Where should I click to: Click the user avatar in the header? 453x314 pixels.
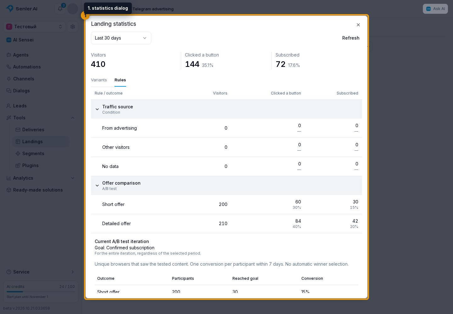coord(73,9)
